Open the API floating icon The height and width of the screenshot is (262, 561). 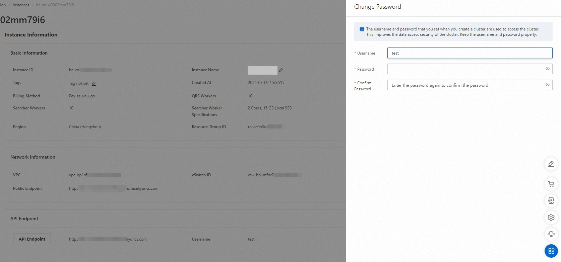pyautogui.click(x=551, y=201)
